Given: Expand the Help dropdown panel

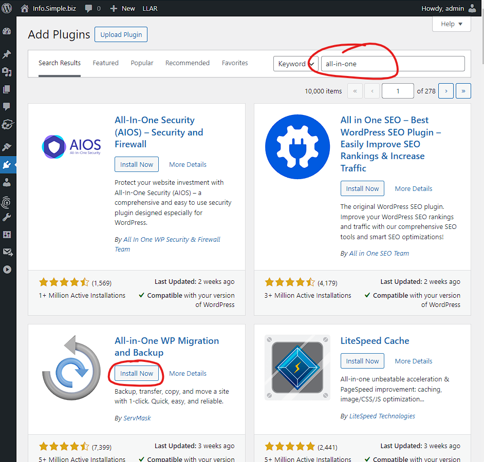Looking at the screenshot, I should pyautogui.click(x=451, y=24).
